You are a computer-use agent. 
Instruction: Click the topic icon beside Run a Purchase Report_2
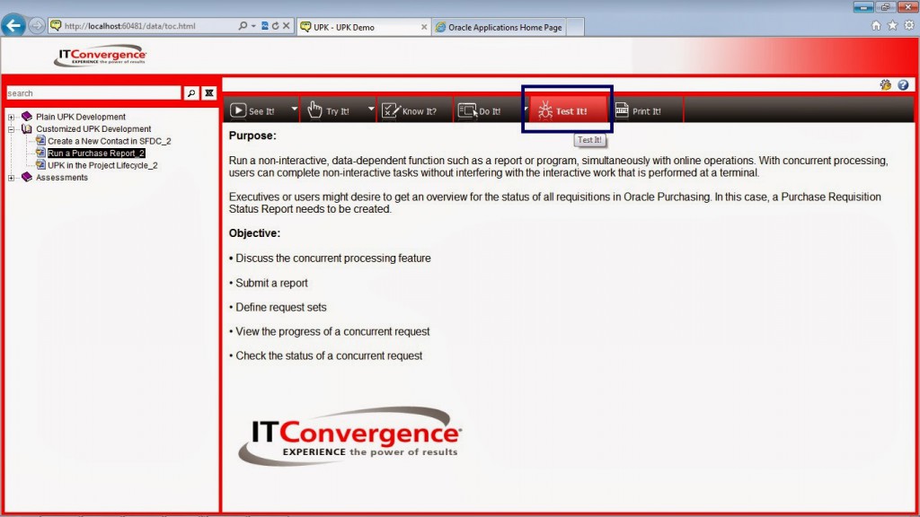pos(40,153)
